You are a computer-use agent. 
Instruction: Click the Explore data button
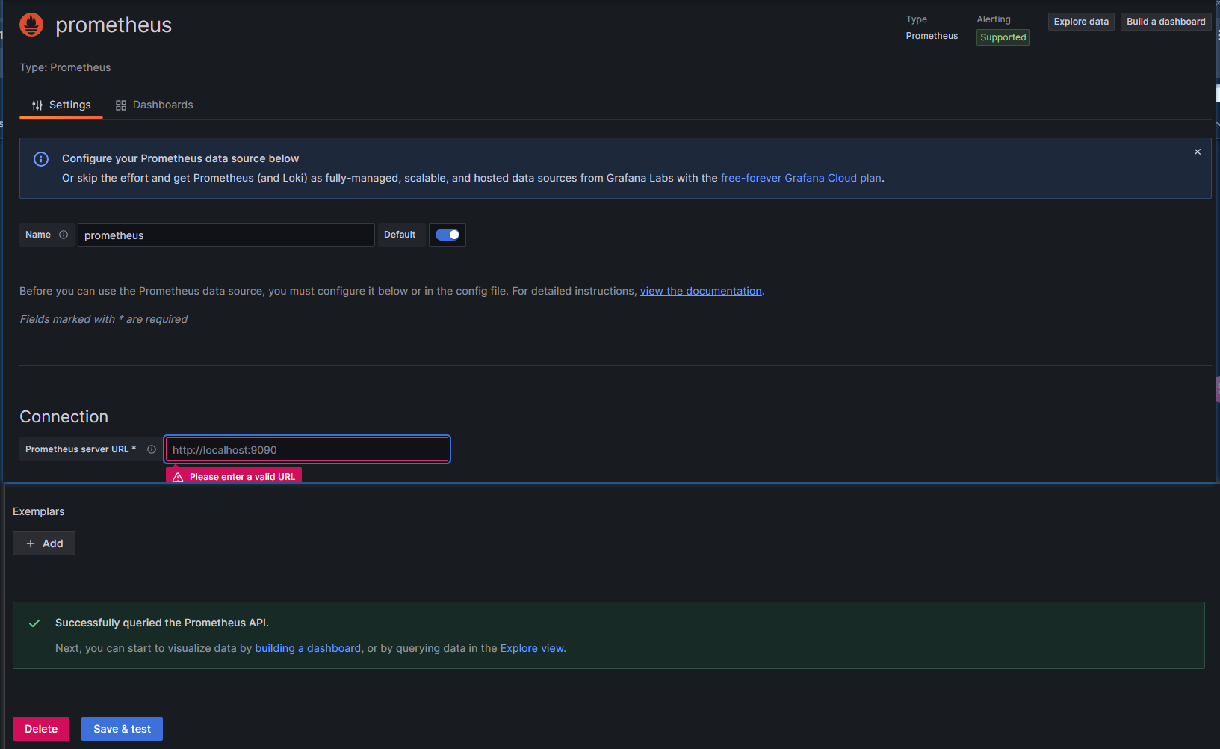(1081, 22)
